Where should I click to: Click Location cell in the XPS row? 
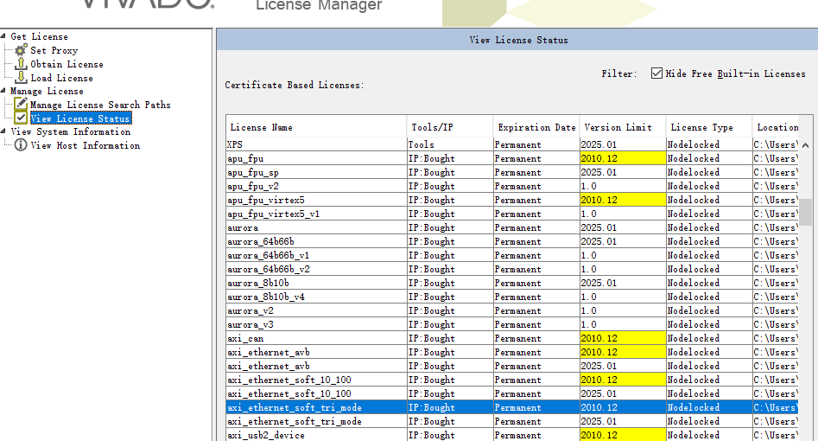tap(775, 144)
